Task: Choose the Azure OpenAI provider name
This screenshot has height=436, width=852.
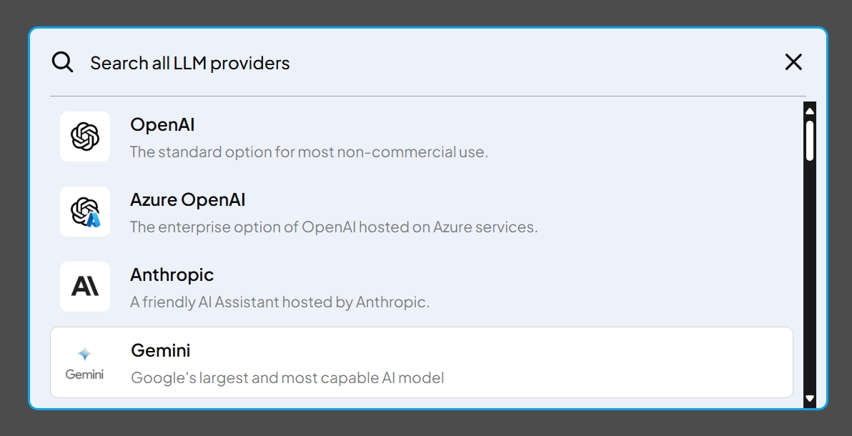Action: 187,200
